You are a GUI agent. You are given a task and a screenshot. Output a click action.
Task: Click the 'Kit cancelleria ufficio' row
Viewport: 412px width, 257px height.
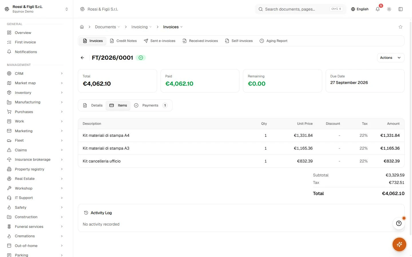(241, 161)
